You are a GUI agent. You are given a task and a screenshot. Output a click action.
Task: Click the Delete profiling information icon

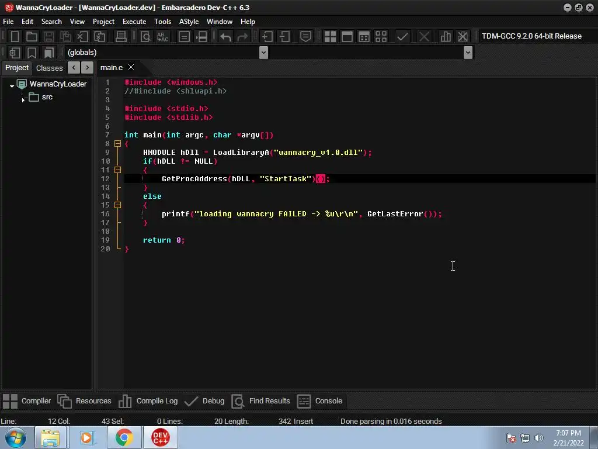coord(463,37)
